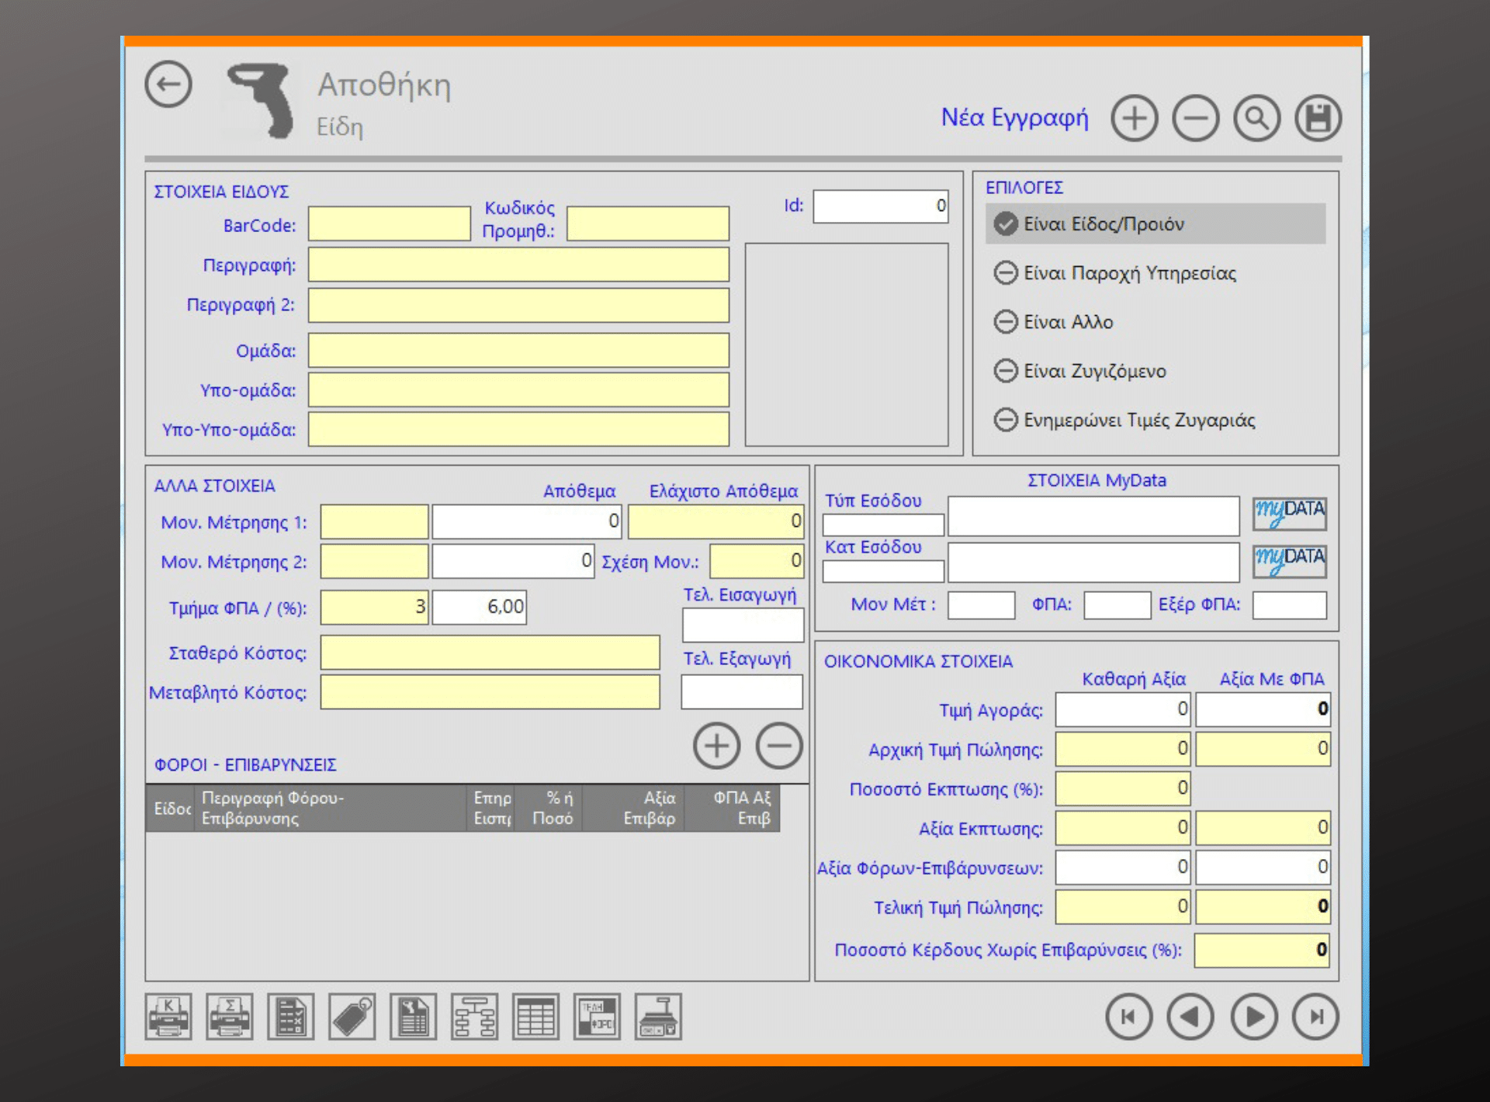Add a new record with plus icon
The height and width of the screenshot is (1102, 1490).
(x=1134, y=119)
